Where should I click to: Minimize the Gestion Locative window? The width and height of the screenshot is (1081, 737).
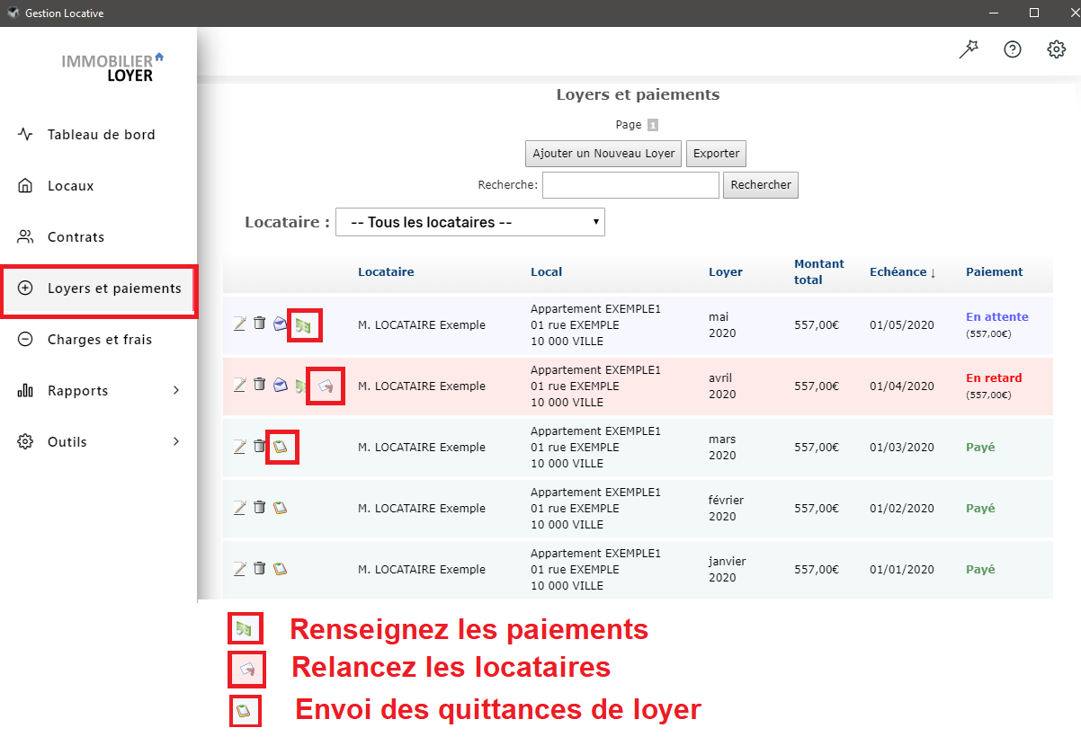(994, 13)
